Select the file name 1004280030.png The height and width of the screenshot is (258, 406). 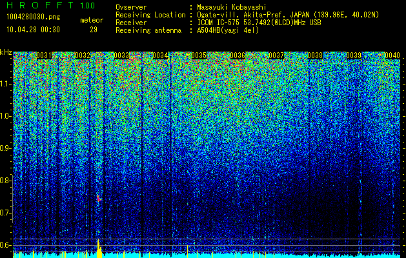(x=34, y=17)
